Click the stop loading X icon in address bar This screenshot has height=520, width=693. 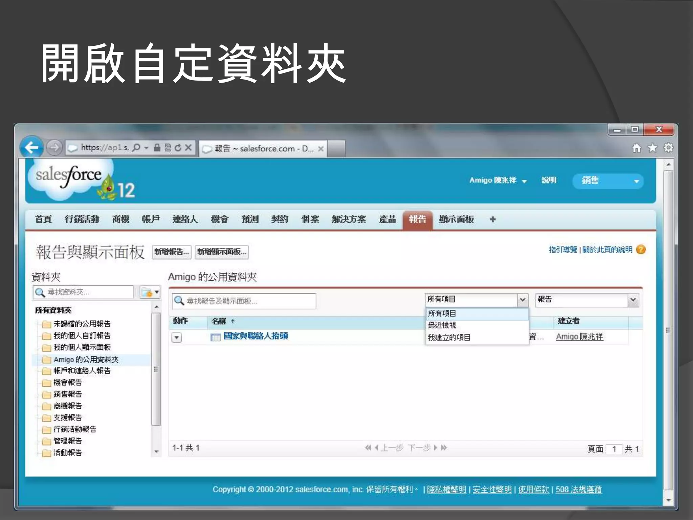(x=189, y=148)
